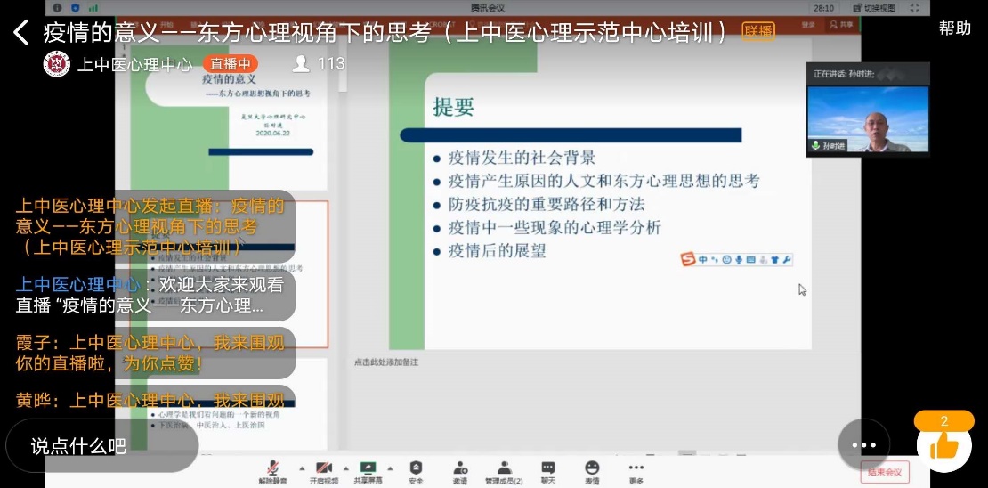Open the three-dot more options bubble
Screen dimensions: 988x488
point(863,444)
